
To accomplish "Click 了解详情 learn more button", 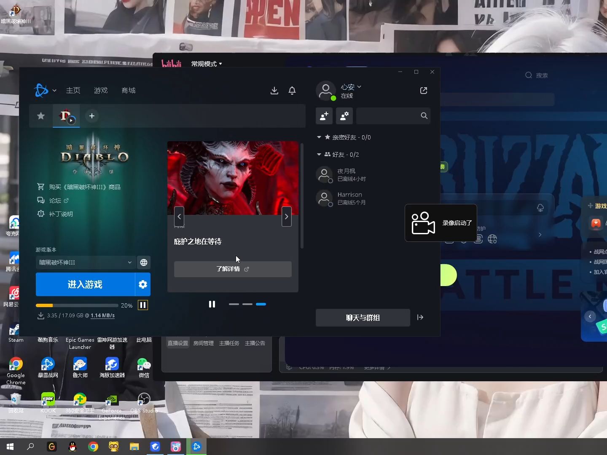I will click(x=233, y=269).
